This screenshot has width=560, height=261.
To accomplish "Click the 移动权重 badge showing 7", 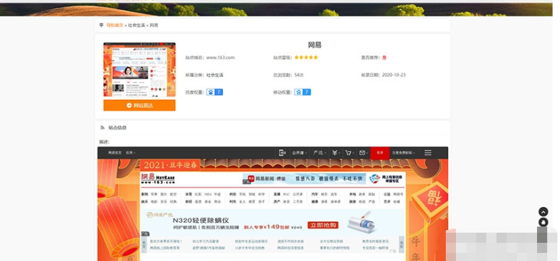I will [303, 92].
